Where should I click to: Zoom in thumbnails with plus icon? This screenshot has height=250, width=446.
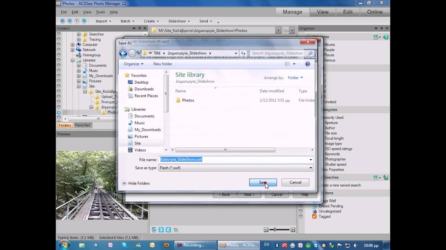point(293,230)
